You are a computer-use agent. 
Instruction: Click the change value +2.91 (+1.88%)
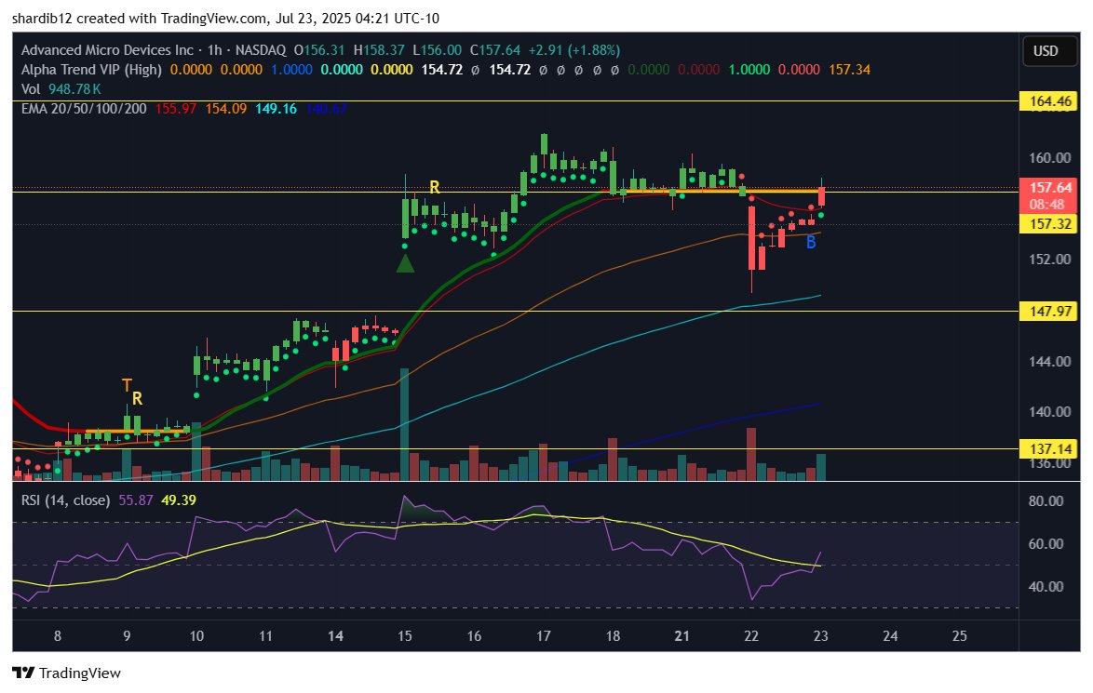pos(574,50)
